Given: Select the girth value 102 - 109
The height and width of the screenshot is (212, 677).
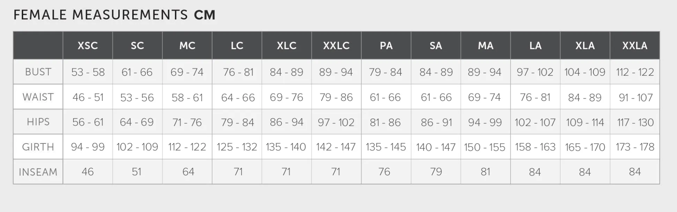Looking at the screenshot, I should click(x=137, y=147).
